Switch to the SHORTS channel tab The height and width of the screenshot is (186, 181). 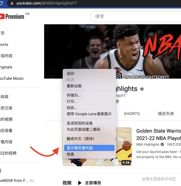132,114
